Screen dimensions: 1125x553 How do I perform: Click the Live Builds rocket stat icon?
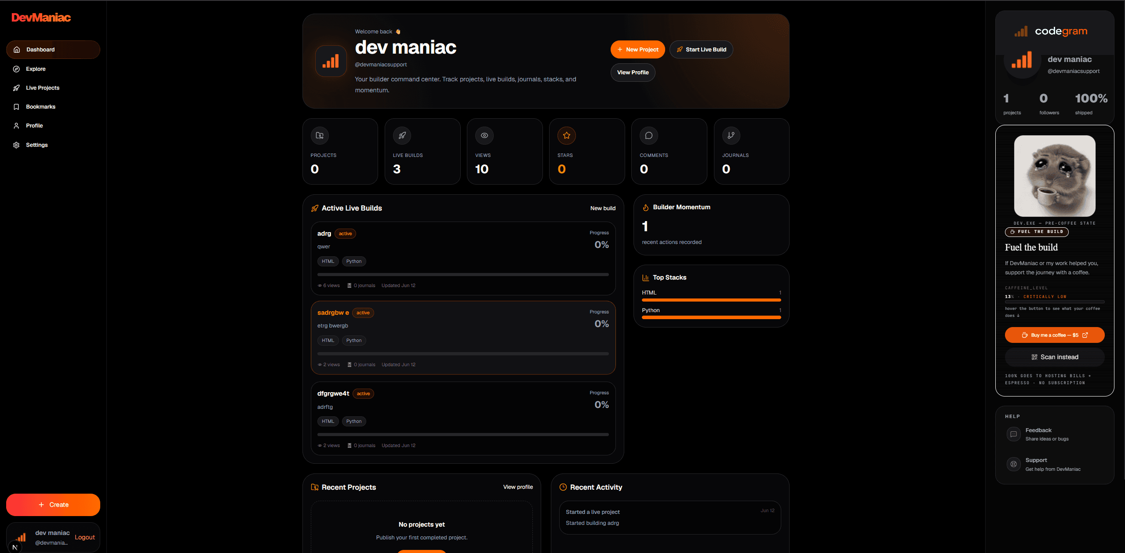tap(402, 135)
